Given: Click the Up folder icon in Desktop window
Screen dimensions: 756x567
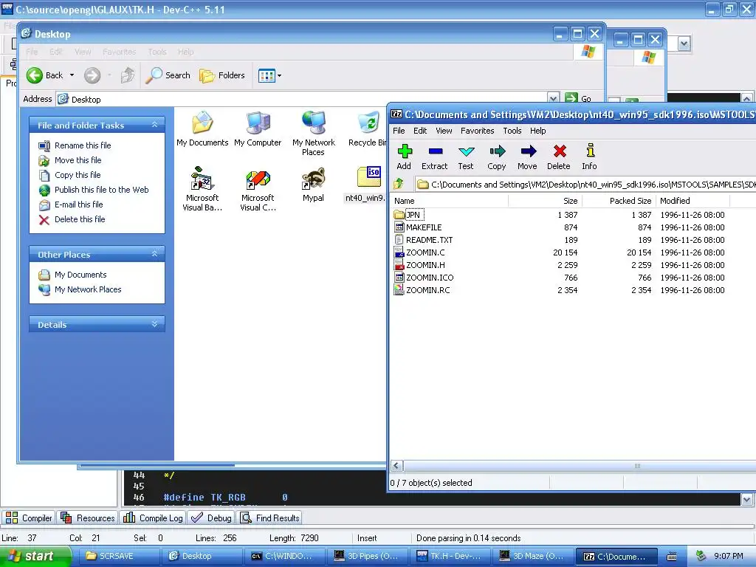Looking at the screenshot, I should point(127,75).
